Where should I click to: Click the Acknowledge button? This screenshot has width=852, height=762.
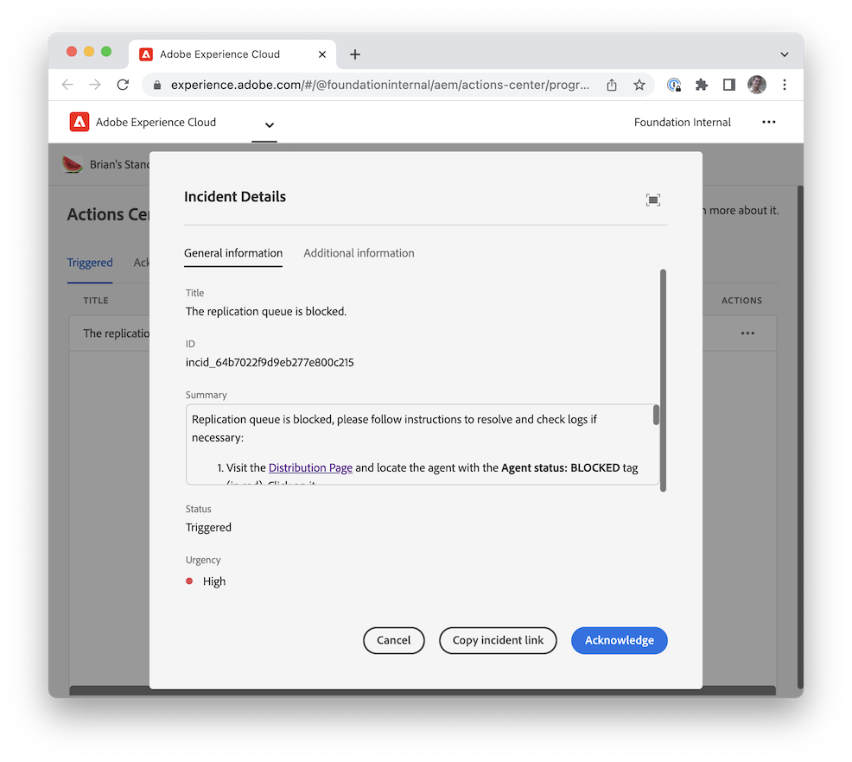click(619, 640)
